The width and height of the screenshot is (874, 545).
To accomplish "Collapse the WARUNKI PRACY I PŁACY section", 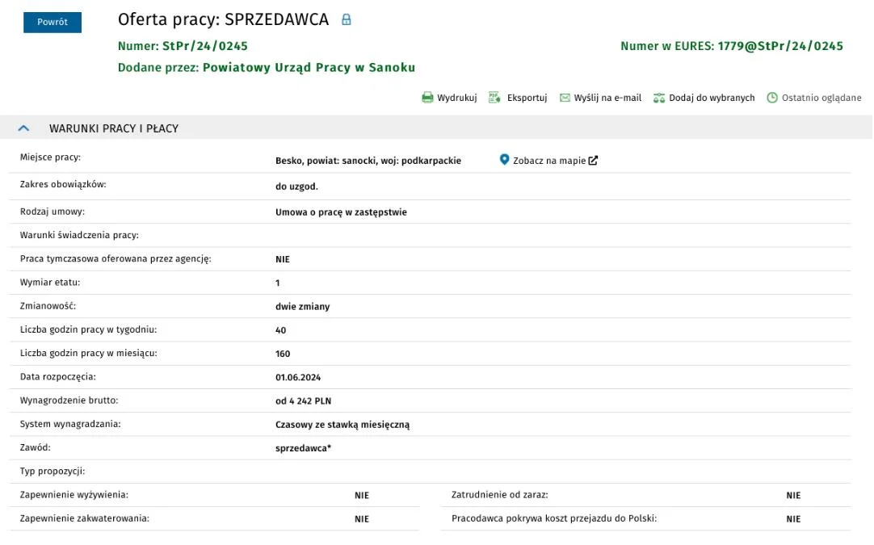I will (x=23, y=128).
